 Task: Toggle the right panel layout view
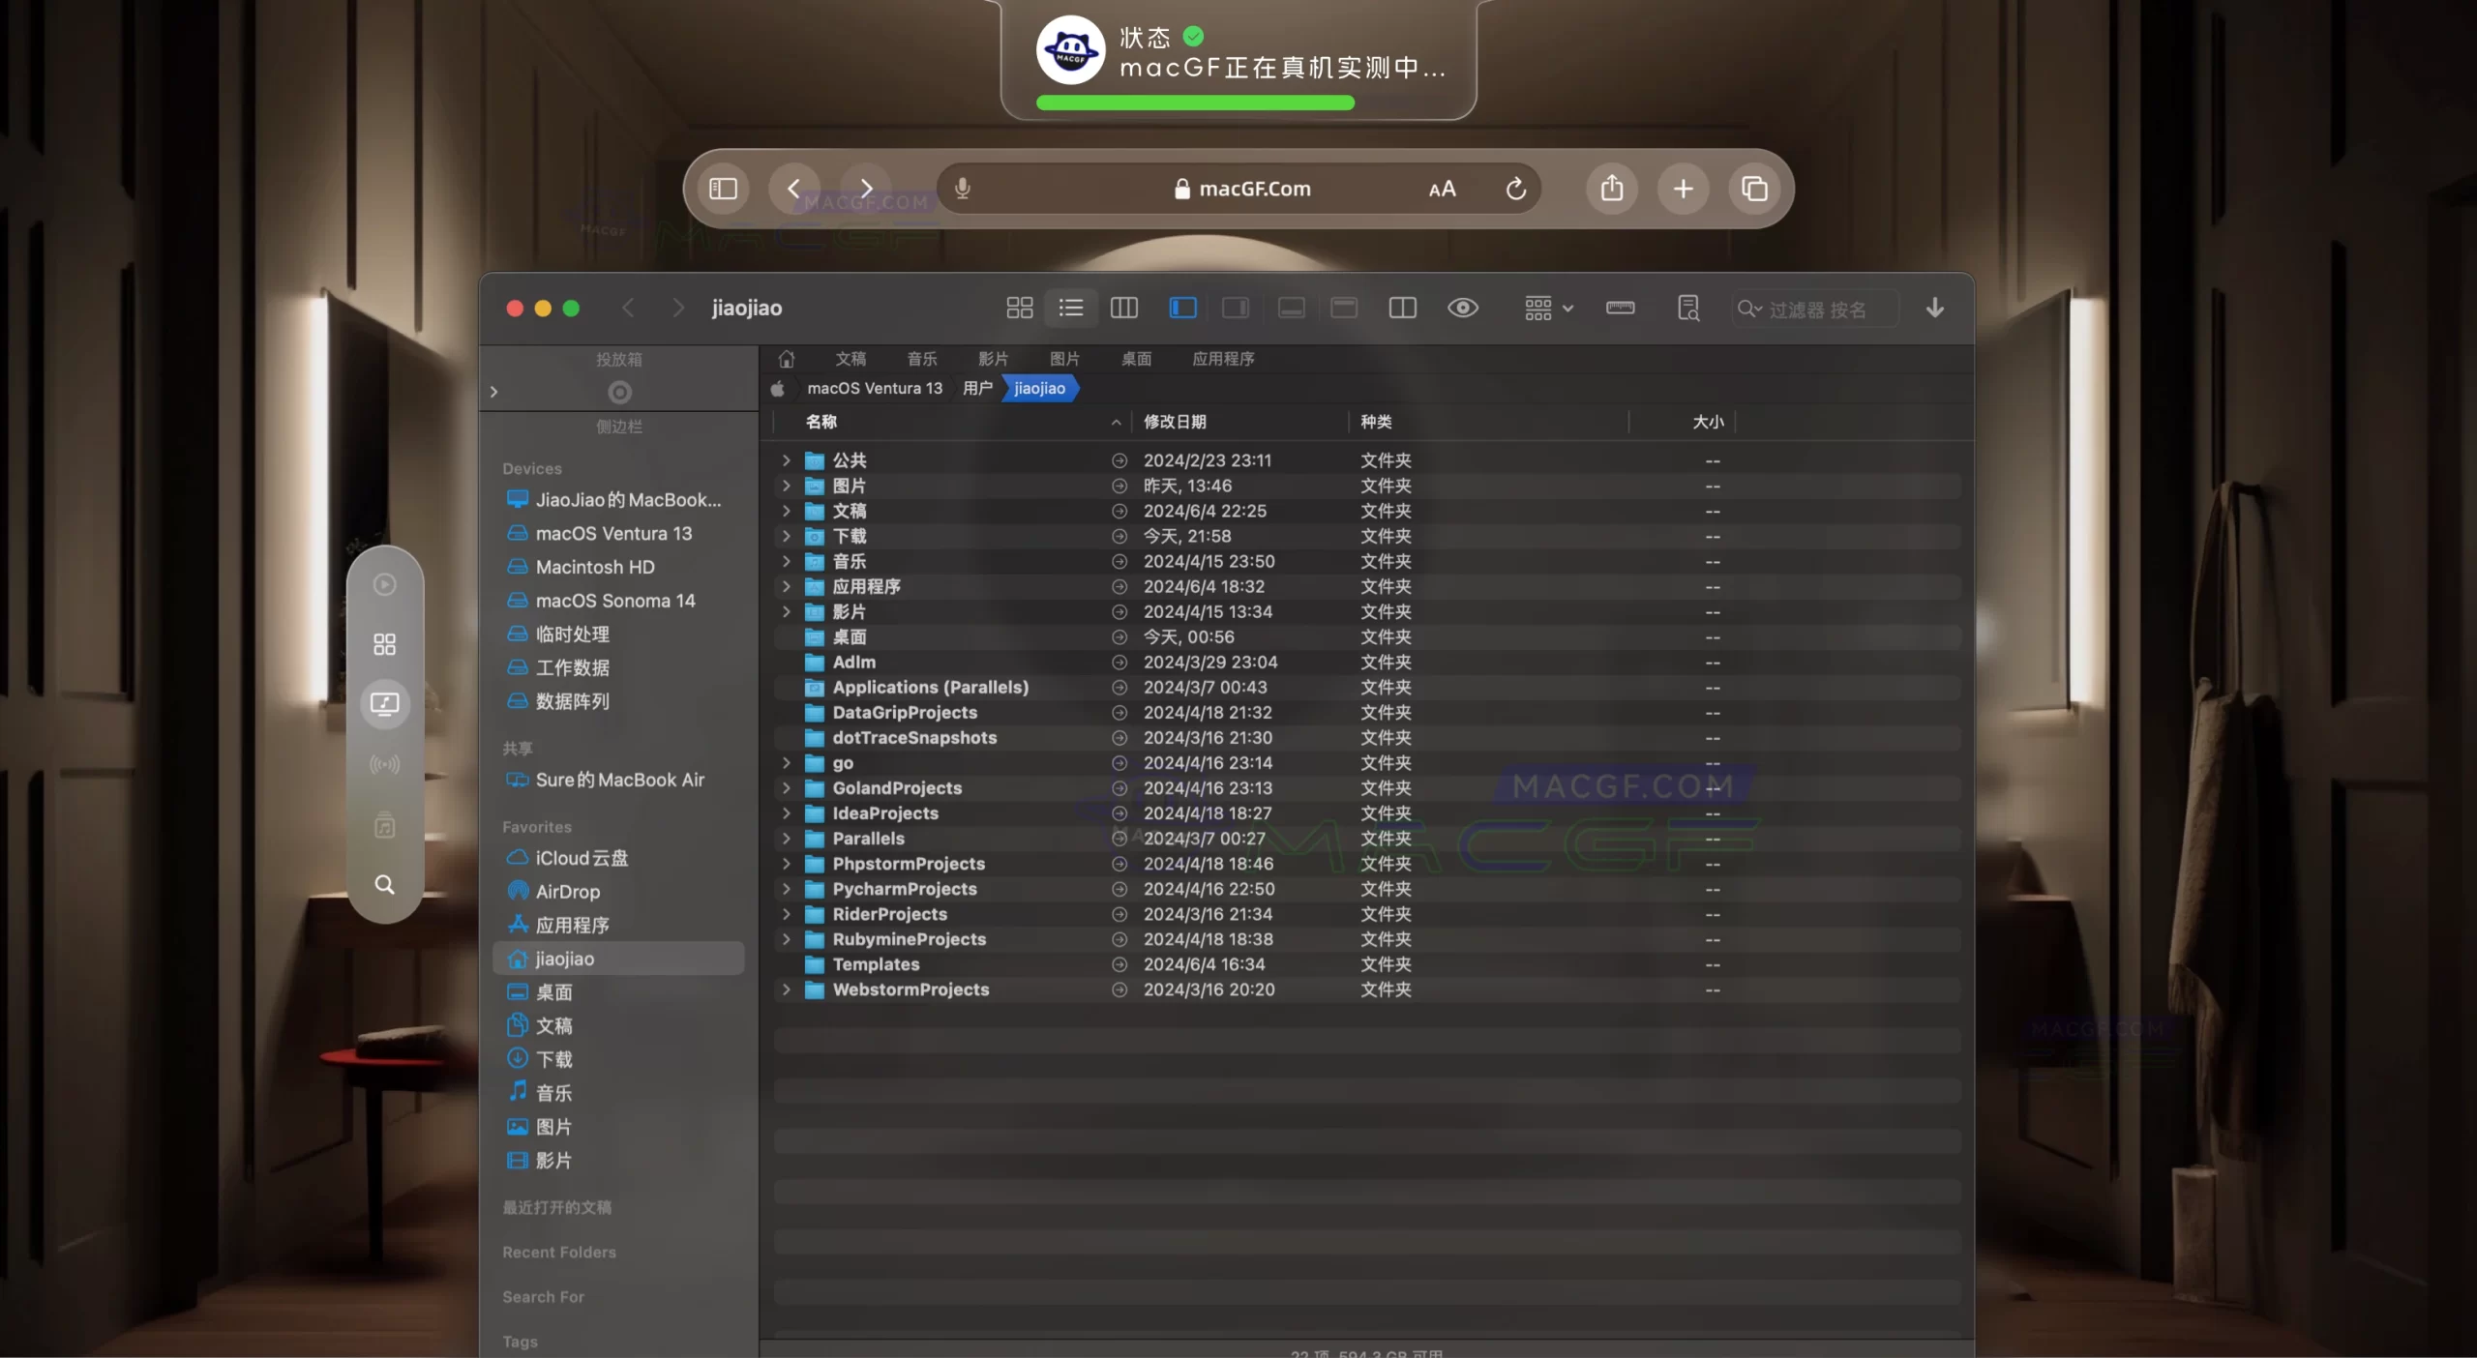click(1237, 308)
